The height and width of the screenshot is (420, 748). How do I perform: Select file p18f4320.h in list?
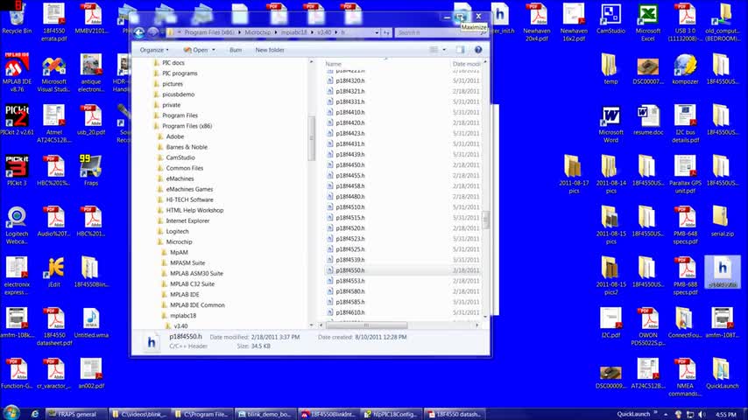coord(349,80)
